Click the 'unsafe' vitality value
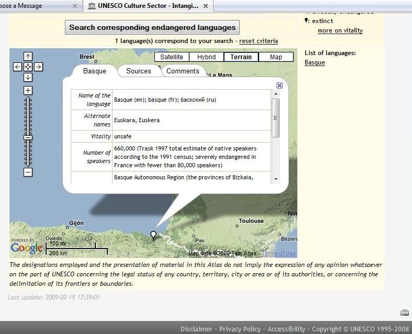Screen dimensions: 412x334 point(123,136)
